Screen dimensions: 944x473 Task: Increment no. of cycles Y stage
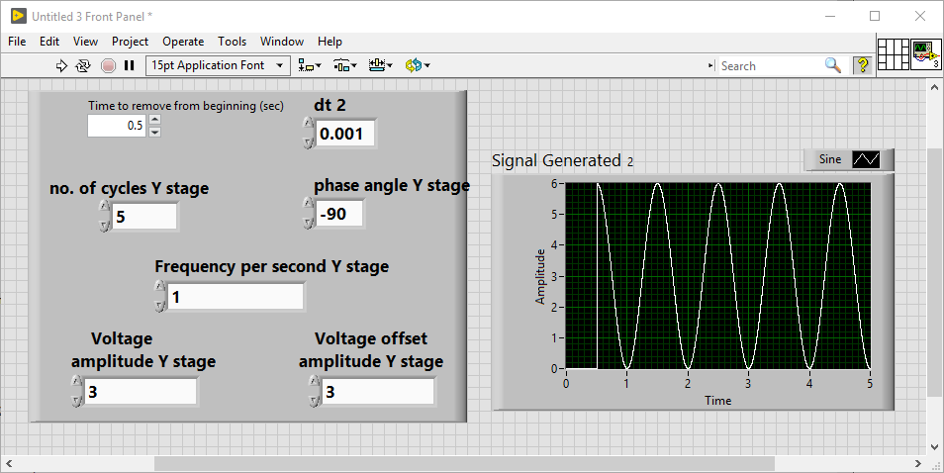(104, 207)
